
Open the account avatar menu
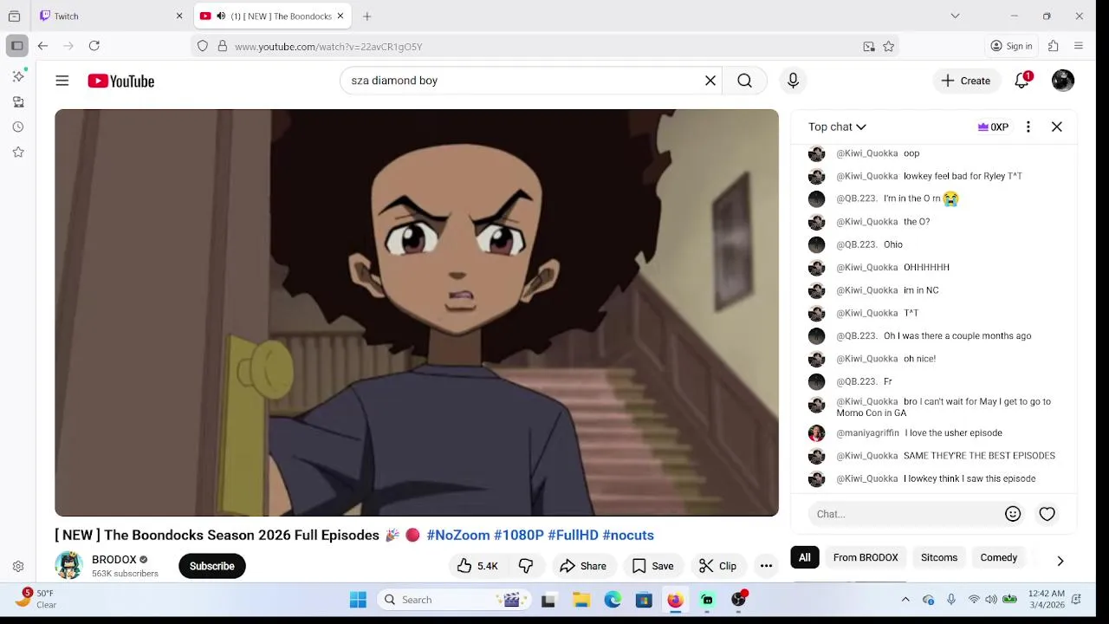1063,81
